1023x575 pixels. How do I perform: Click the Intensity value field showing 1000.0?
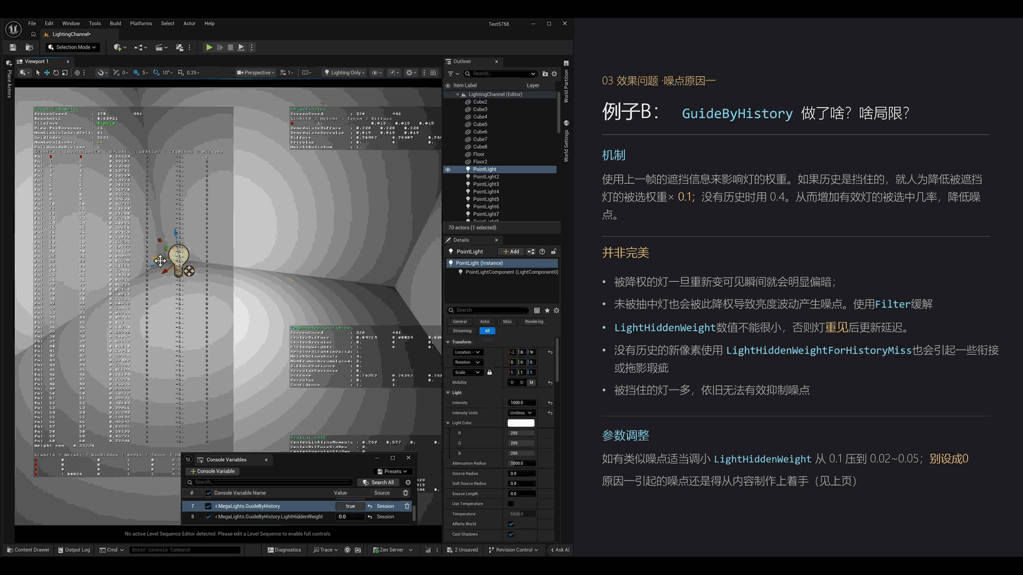pos(522,402)
